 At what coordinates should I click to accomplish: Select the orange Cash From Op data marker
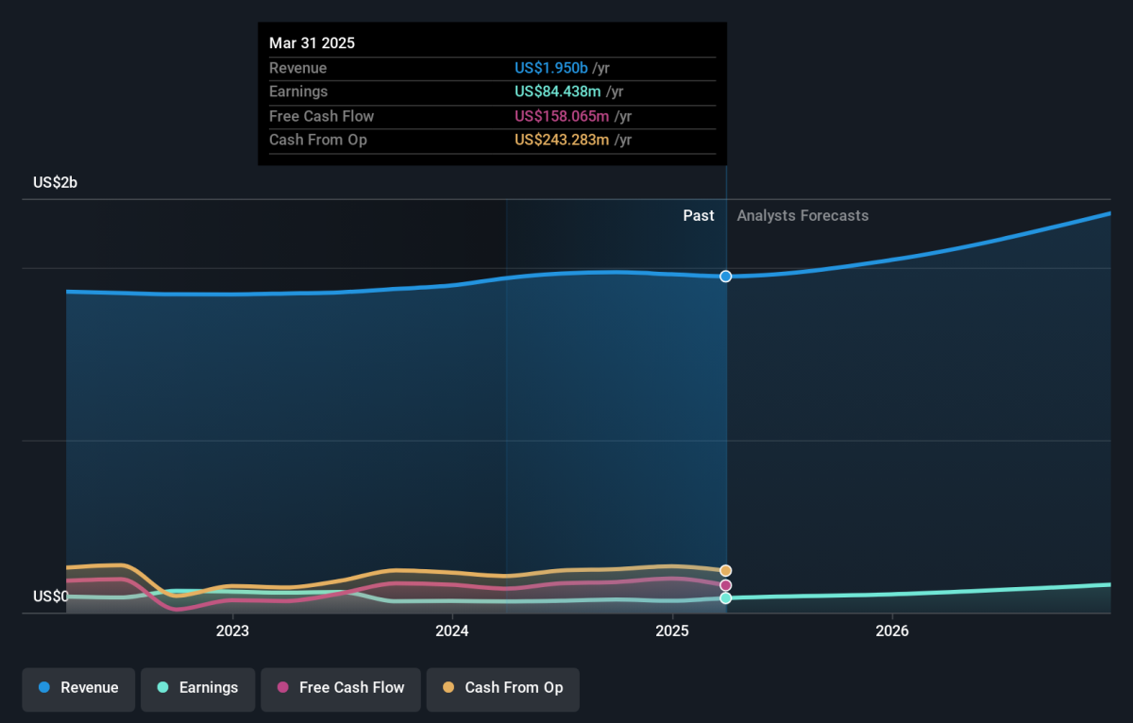pyautogui.click(x=726, y=571)
